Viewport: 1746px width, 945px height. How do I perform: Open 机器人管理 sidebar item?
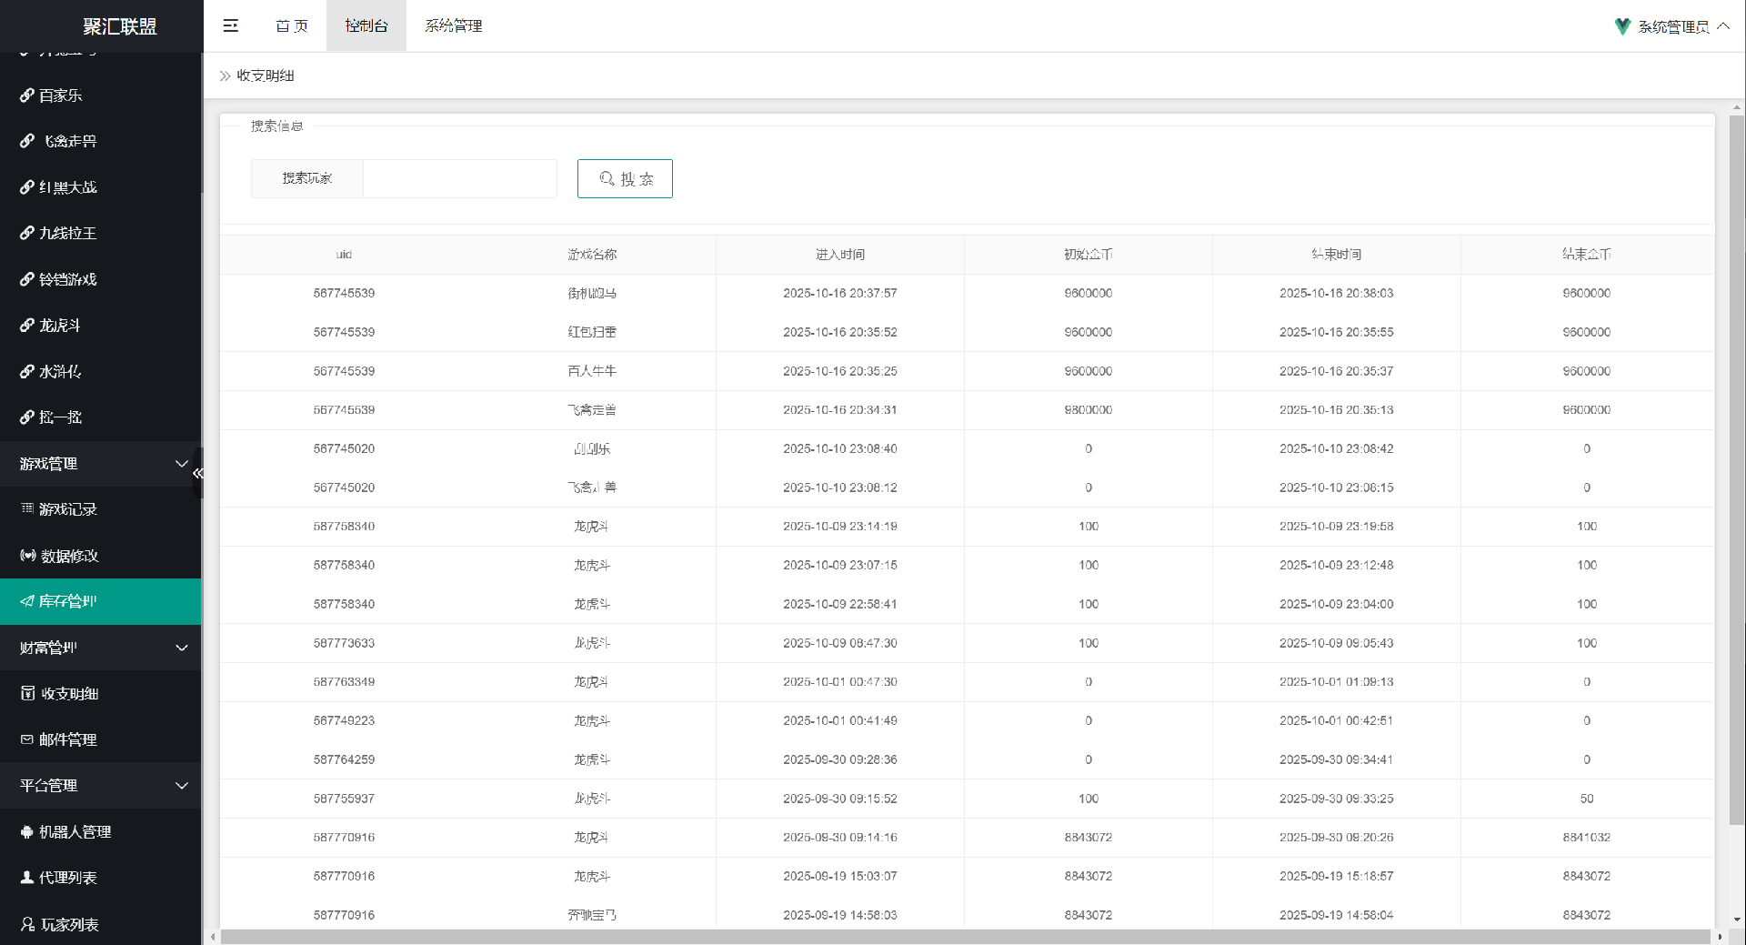(x=75, y=832)
